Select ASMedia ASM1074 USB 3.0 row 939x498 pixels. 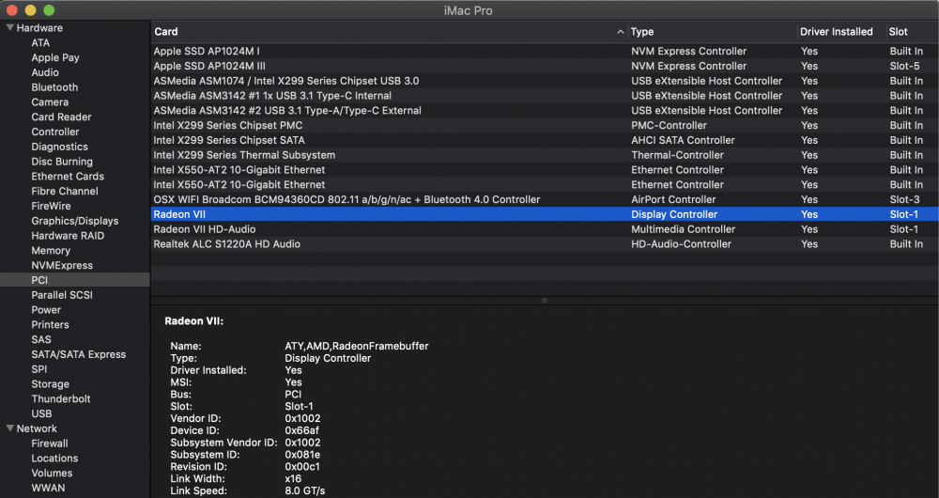pyautogui.click(x=545, y=81)
